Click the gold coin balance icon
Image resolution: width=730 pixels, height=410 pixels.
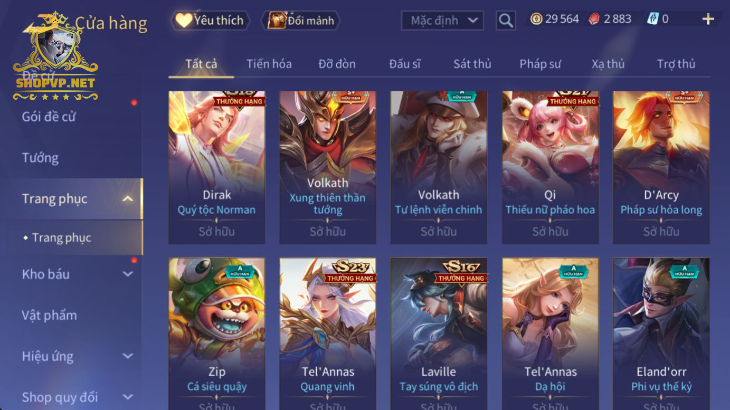pos(536,19)
